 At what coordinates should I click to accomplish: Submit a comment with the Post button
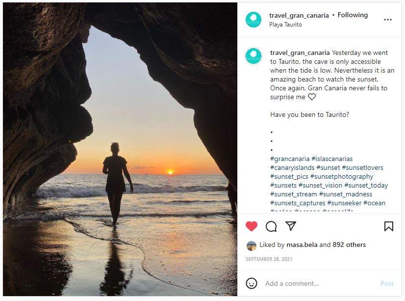point(387,283)
